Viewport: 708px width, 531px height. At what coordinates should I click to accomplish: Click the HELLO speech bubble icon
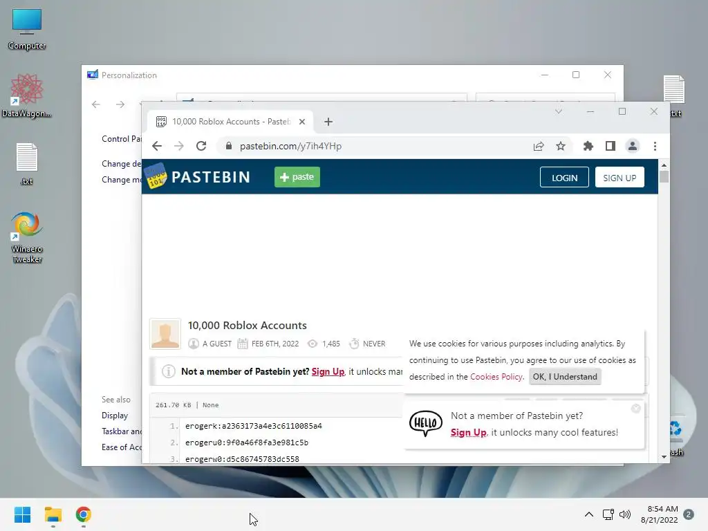[426, 423]
